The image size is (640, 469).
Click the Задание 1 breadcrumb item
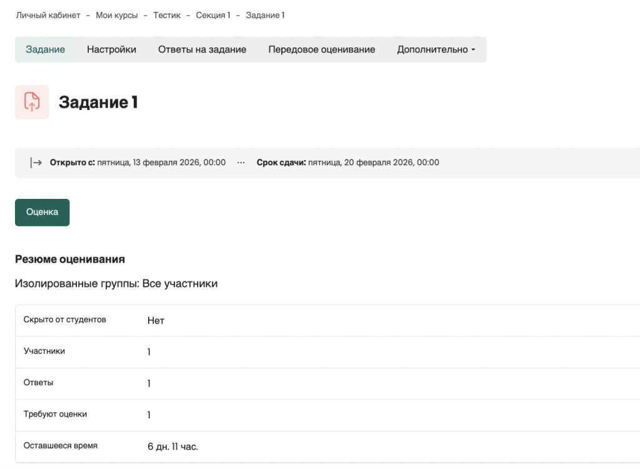click(x=265, y=15)
